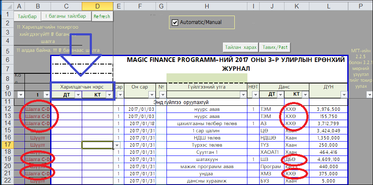Click the Тайлан харах button
The width and height of the screenshot is (373, 185).
point(240,47)
